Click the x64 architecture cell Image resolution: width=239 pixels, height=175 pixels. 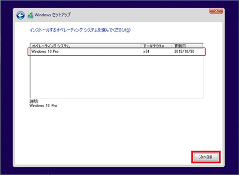146,52
